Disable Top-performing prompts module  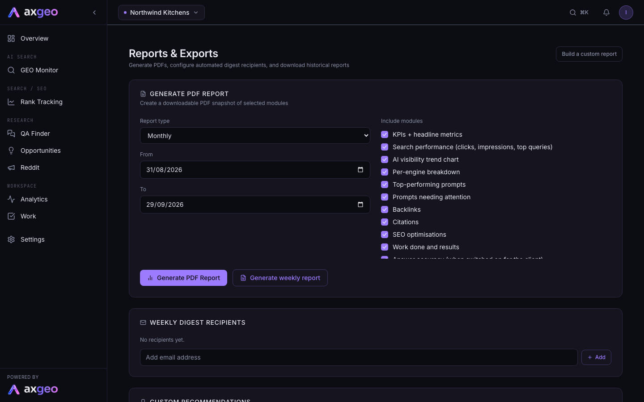tap(385, 184)
